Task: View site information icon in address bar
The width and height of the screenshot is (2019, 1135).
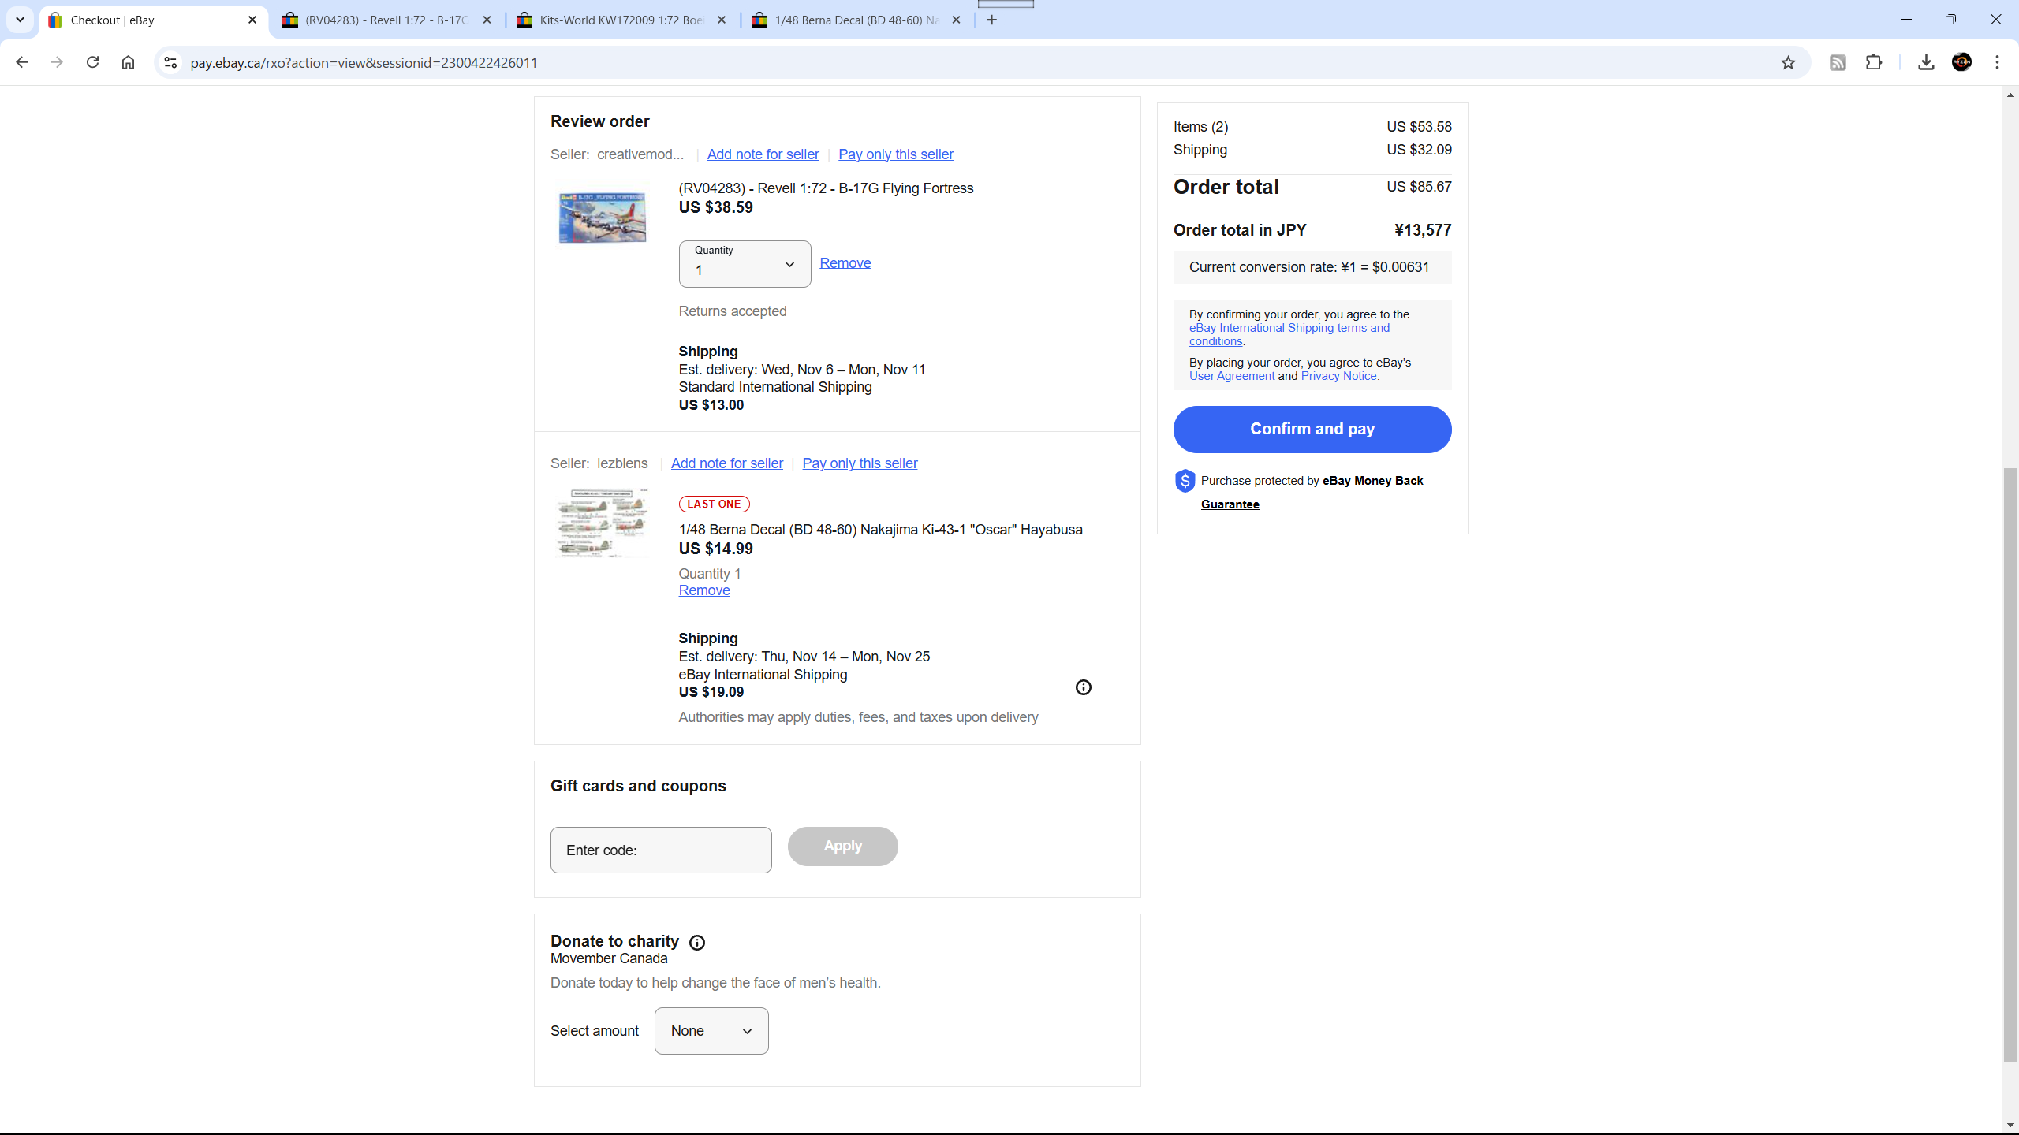Action: [x=170, y=62]
